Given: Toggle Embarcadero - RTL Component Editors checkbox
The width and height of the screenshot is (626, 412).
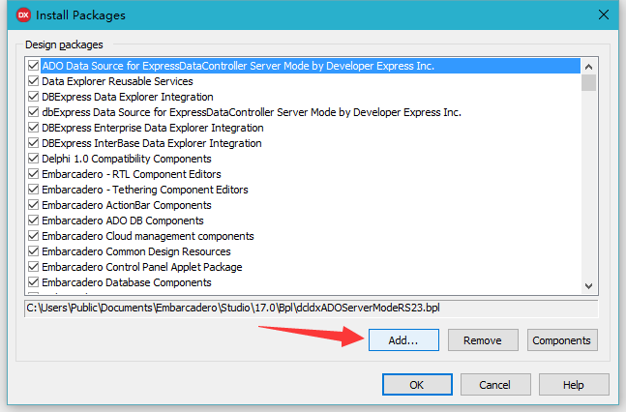Looking at the screenshot, I should 34,174.
